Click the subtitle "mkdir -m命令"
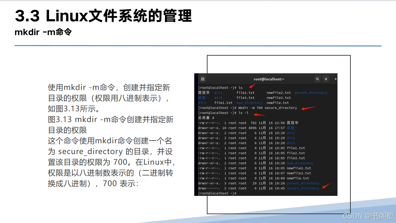The height and width of the screenshot is (223, 396). [43, 32]
